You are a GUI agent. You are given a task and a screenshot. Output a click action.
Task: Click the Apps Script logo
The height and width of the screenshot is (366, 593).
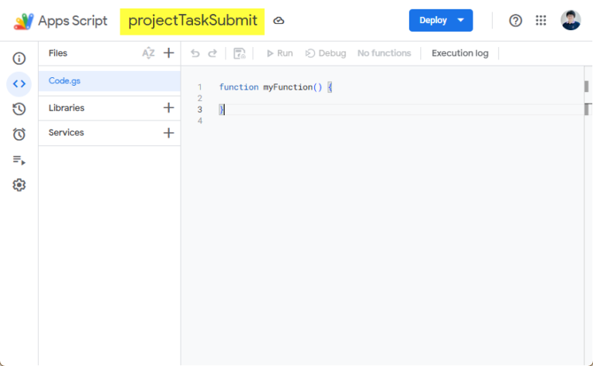point(23,21)
